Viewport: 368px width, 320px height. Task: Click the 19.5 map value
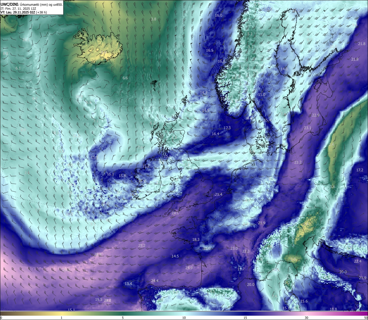tap(99, 299)
